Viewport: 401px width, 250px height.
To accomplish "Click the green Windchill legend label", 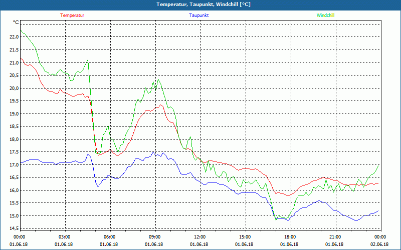I will click(325, 15).
